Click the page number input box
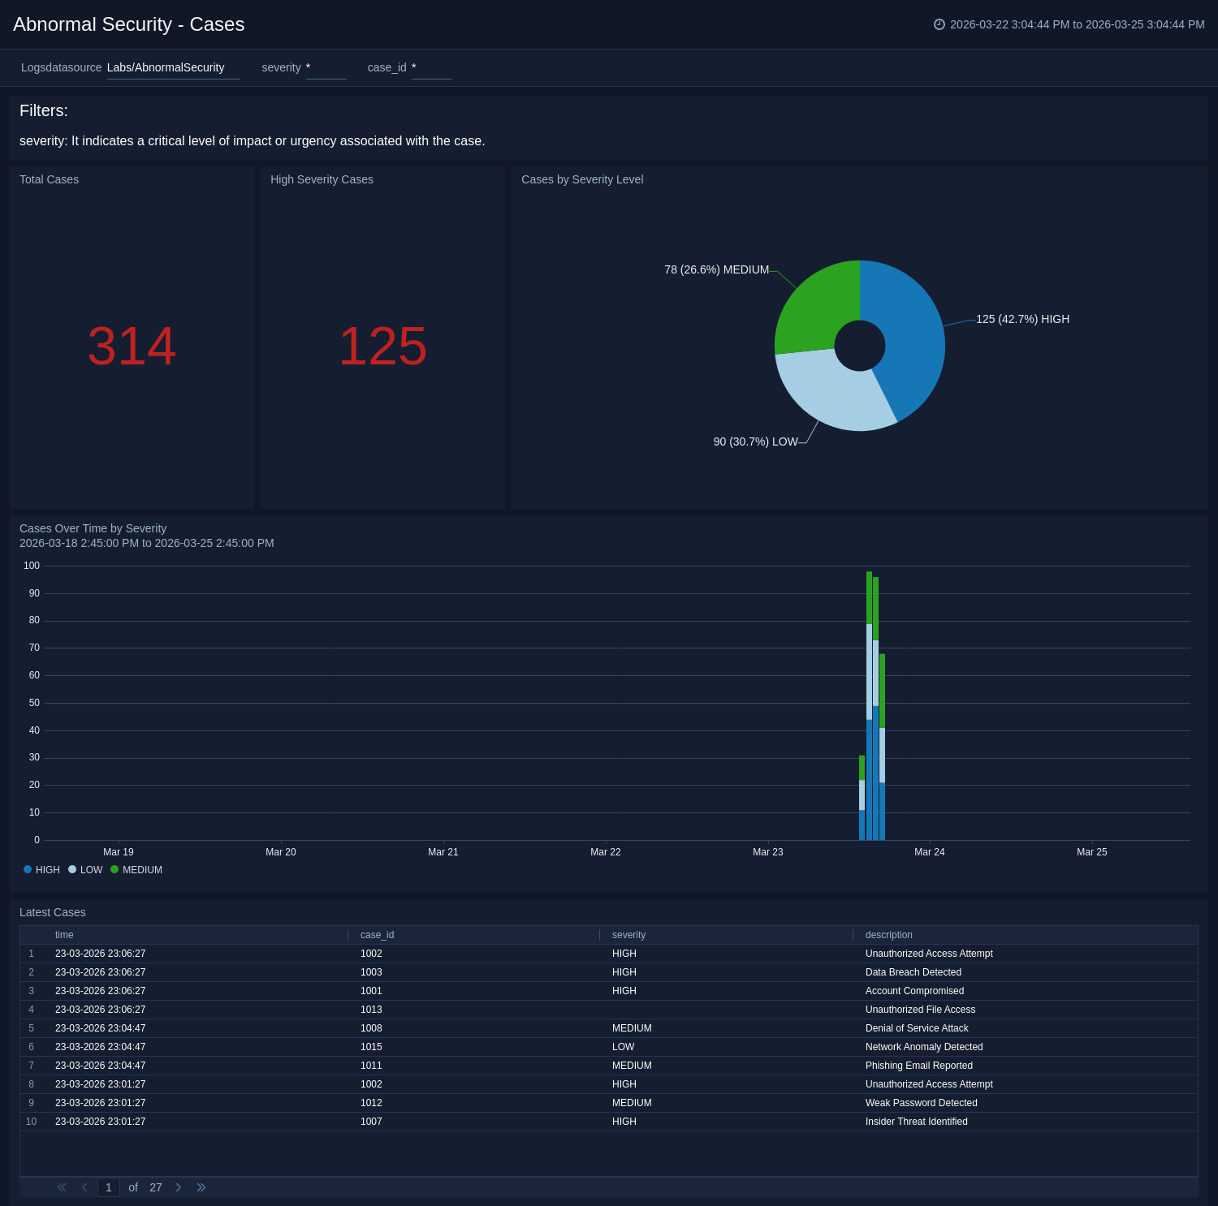The height and width of the screenshot is (1206, 1218). click(x=109, y=1187)
